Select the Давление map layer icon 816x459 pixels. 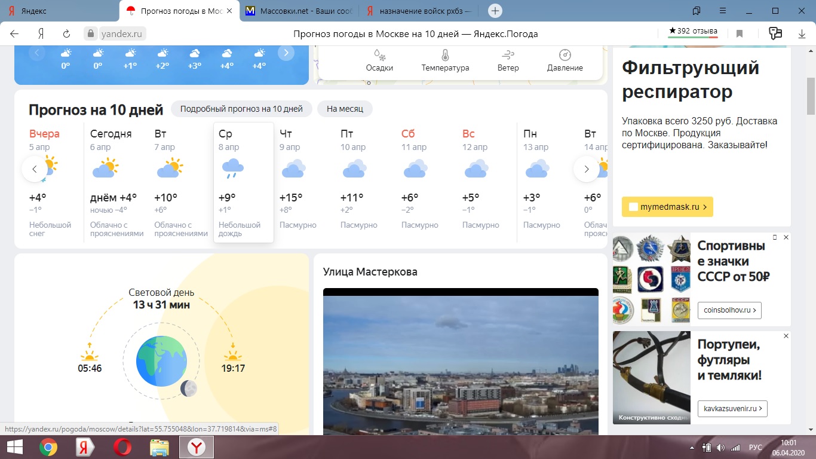[565, 56]
